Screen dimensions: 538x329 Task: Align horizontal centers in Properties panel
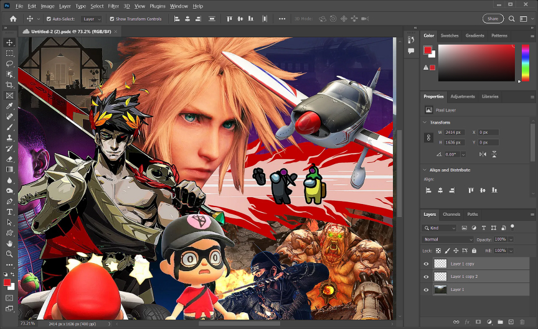pos(440,190)
